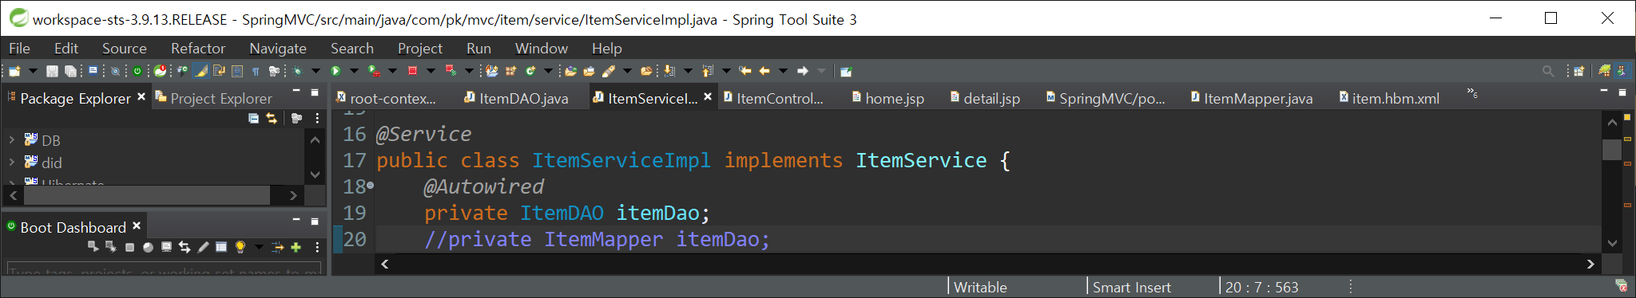Click the New Java Class icon

tap(530, 71)
